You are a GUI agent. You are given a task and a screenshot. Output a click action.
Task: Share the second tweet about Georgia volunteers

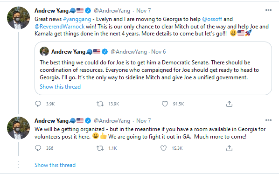[x=229, y=148]
